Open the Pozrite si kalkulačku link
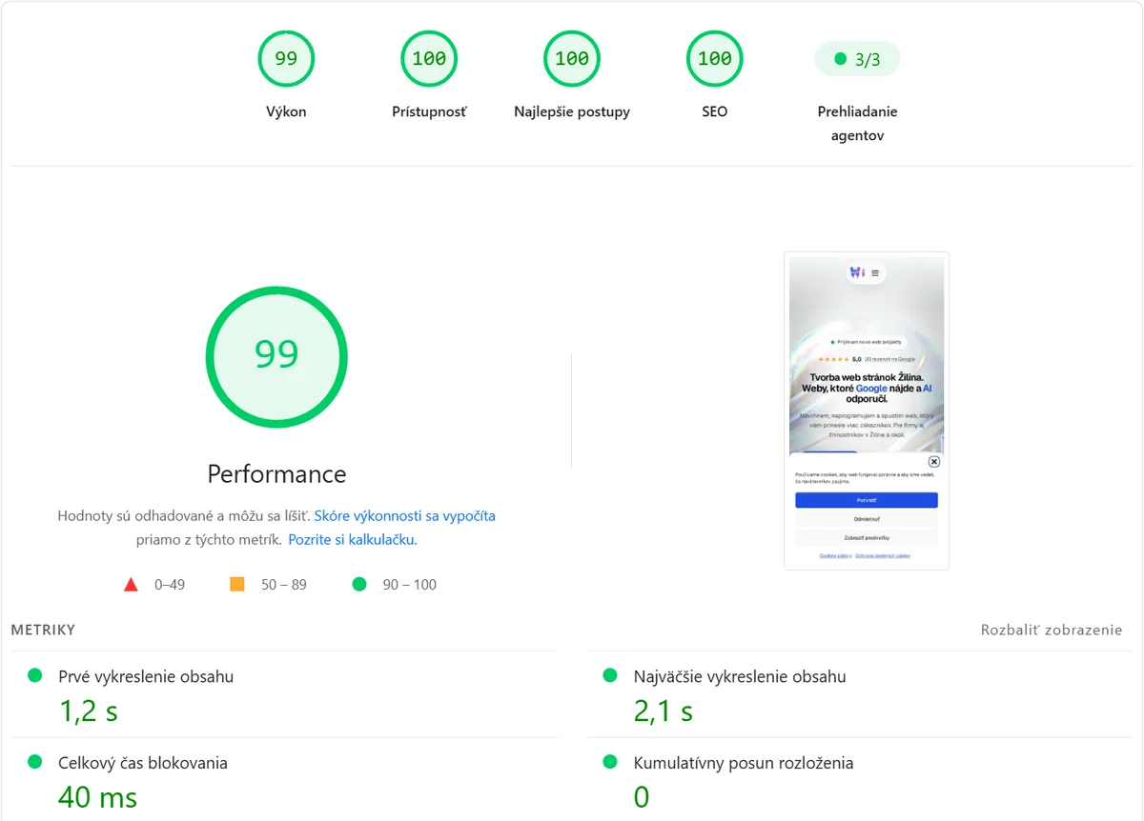Viewport: 1144px width, 821px height. (353, 540)
